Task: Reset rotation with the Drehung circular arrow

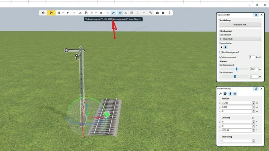Action: click(253, 118)
